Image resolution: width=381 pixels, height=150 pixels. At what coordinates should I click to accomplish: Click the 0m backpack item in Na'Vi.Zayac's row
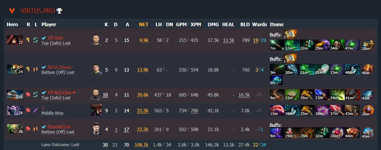pyautogui.click(x=276, y=80)
